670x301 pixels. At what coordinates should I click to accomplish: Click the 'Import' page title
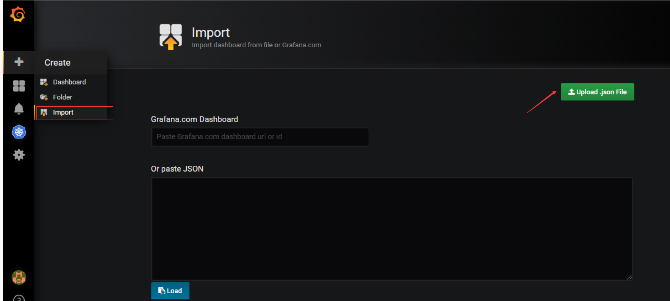pos(211,32)
